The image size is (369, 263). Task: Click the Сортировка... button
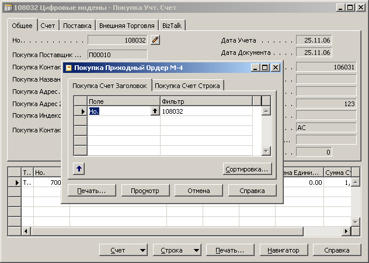(248, 169)
